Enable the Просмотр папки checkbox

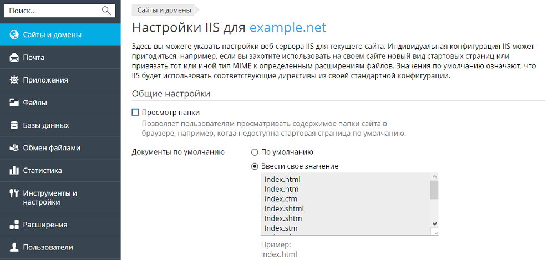135,113
